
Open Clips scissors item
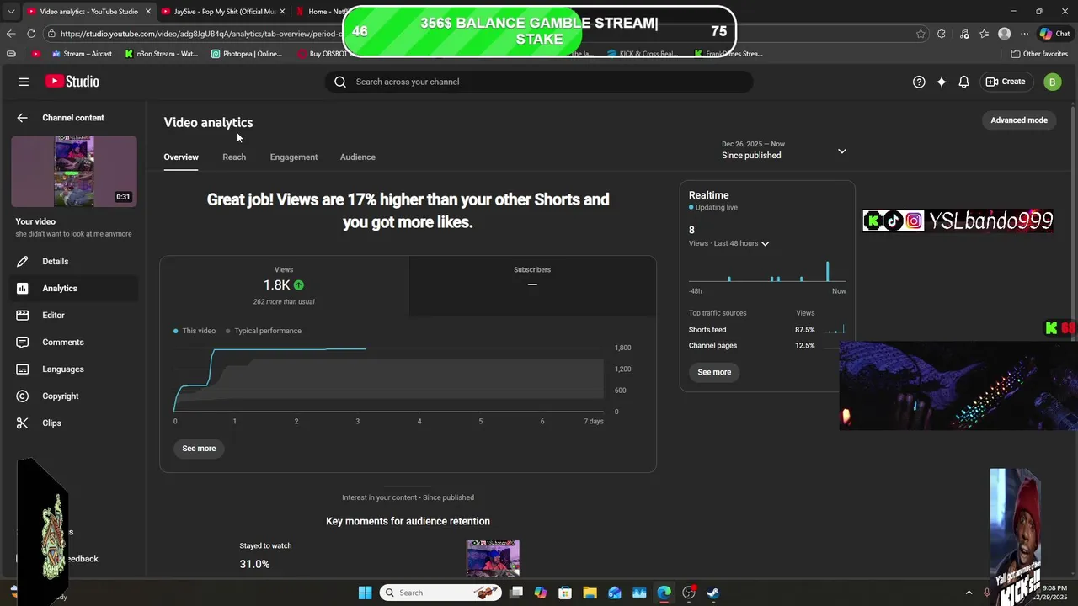tap(74, 423)
